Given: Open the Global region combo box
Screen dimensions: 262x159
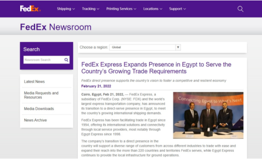Looking at the screenshot, I should coord(145,47).
